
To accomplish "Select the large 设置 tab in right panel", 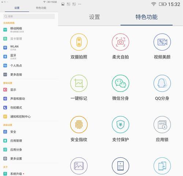I will (94, 17).
